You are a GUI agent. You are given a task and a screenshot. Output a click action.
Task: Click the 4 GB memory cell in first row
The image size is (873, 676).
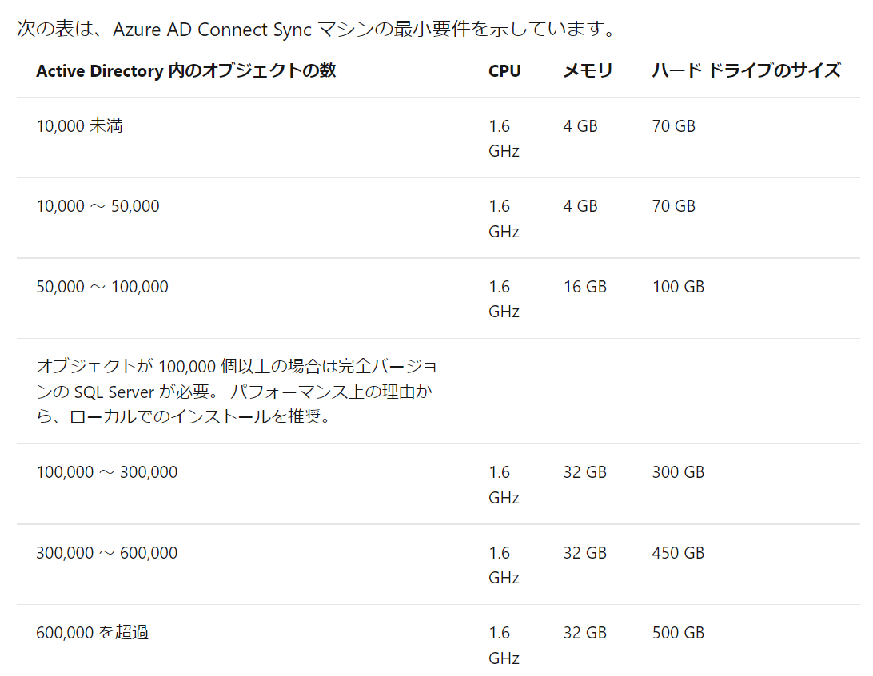click(x=580, y=126)
